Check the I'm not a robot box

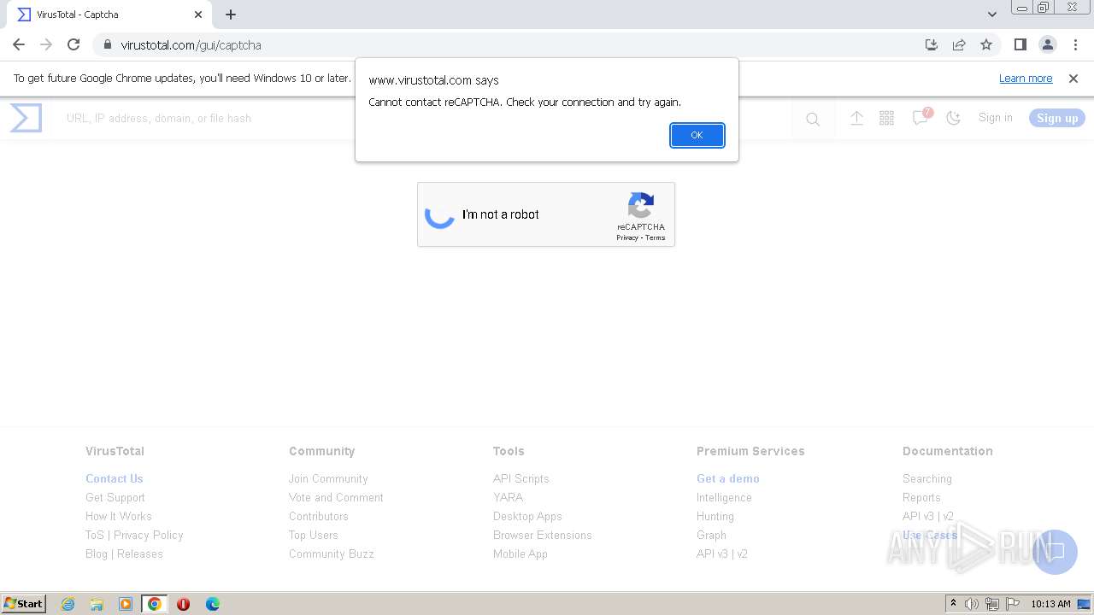(x=440, y=214)
